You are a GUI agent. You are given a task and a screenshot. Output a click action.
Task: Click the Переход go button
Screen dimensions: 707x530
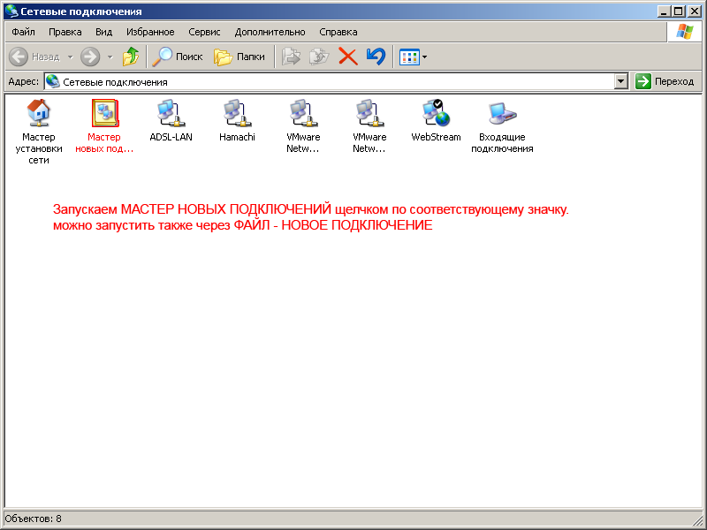coord(665,81)
